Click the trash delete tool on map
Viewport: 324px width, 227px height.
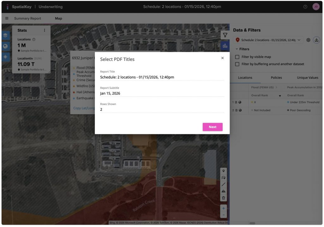click(224, 198)
